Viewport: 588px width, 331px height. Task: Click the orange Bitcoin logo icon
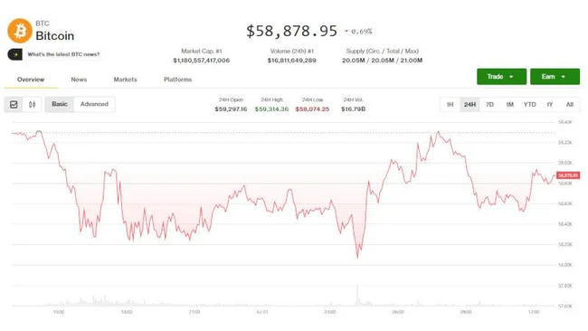tap(20, 31)
